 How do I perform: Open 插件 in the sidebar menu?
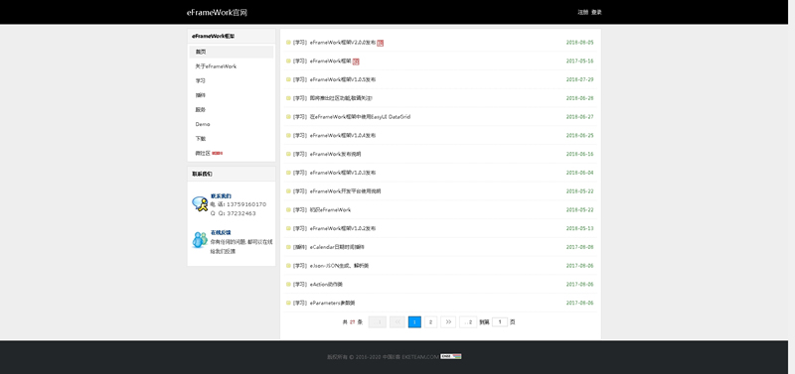(201, 95)
